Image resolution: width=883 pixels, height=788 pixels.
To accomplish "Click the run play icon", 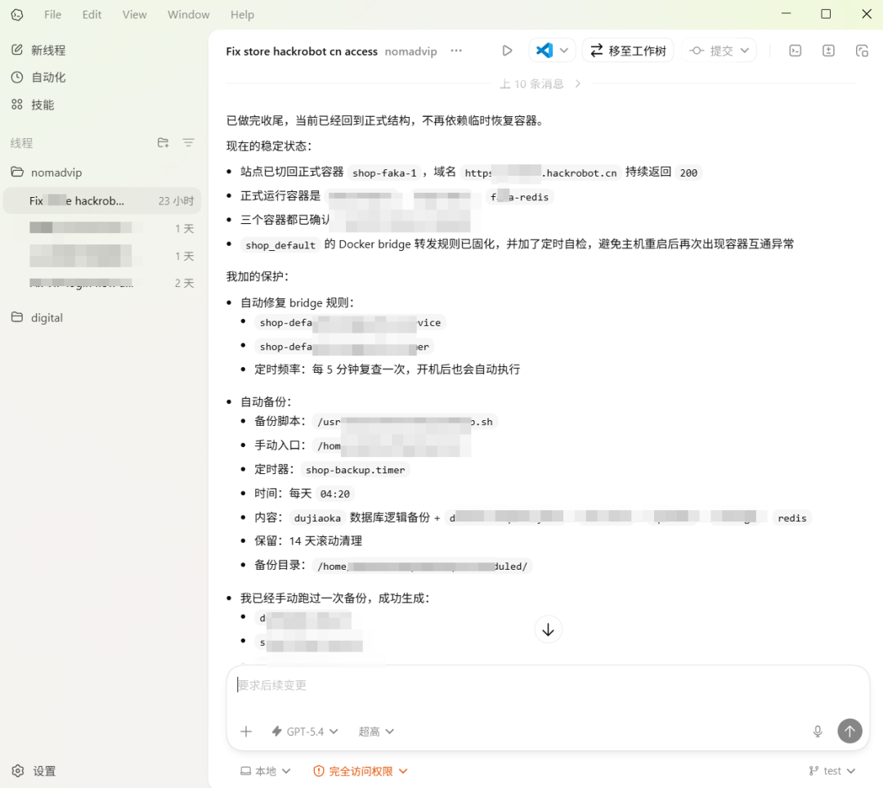I will (x=507, y=51).
